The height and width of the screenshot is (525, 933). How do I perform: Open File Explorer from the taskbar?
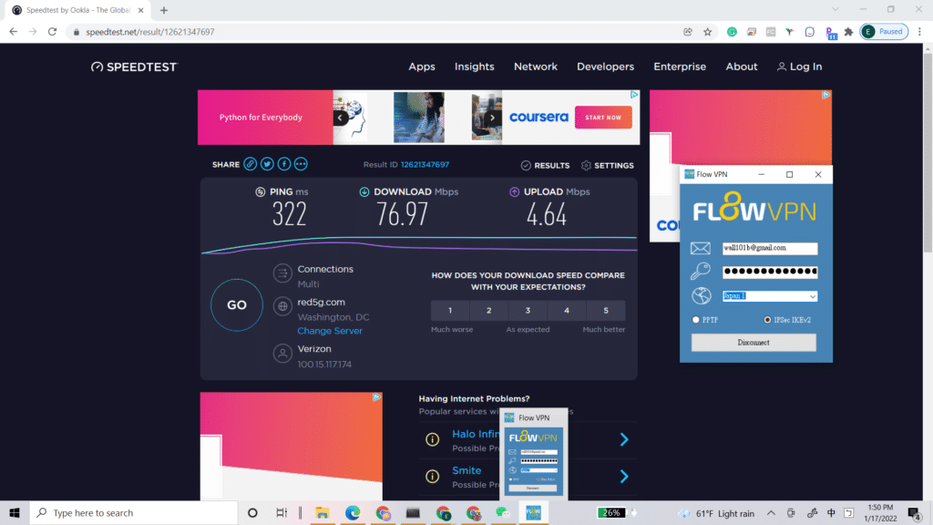(322, 512)
